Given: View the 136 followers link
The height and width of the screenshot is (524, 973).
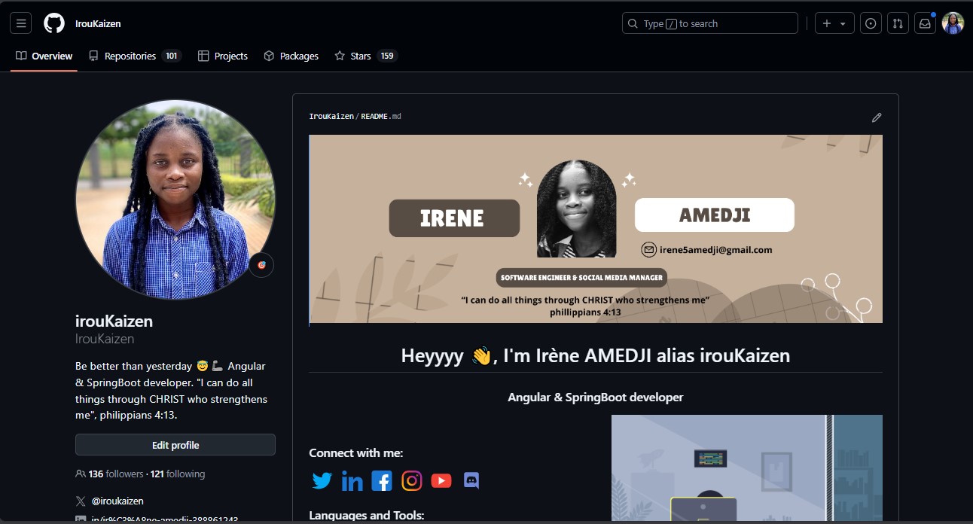Looking at the screenshot, I should (115, 474).
